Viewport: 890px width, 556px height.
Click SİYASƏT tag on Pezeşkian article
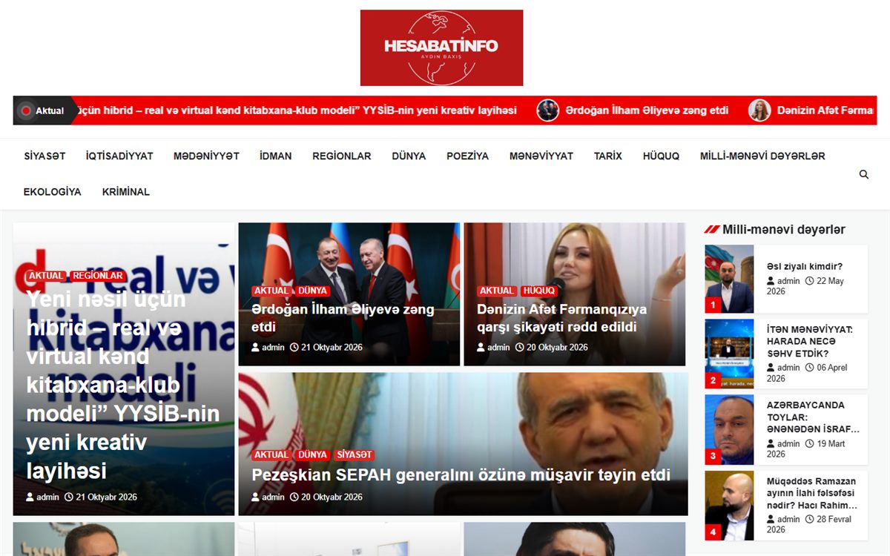(354, 454)
